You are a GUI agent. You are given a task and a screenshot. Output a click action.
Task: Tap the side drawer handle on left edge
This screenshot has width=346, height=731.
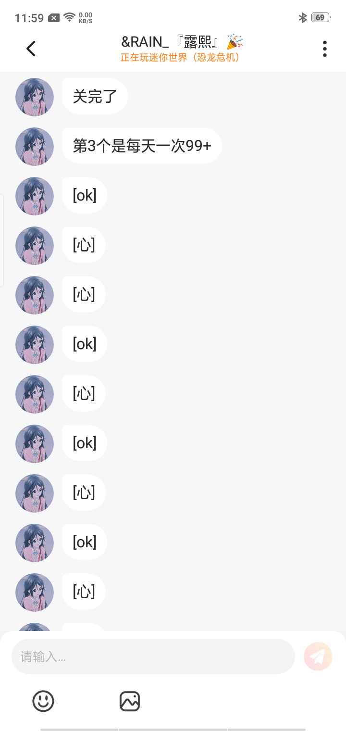pyautogui.click(x=2, y=240)
